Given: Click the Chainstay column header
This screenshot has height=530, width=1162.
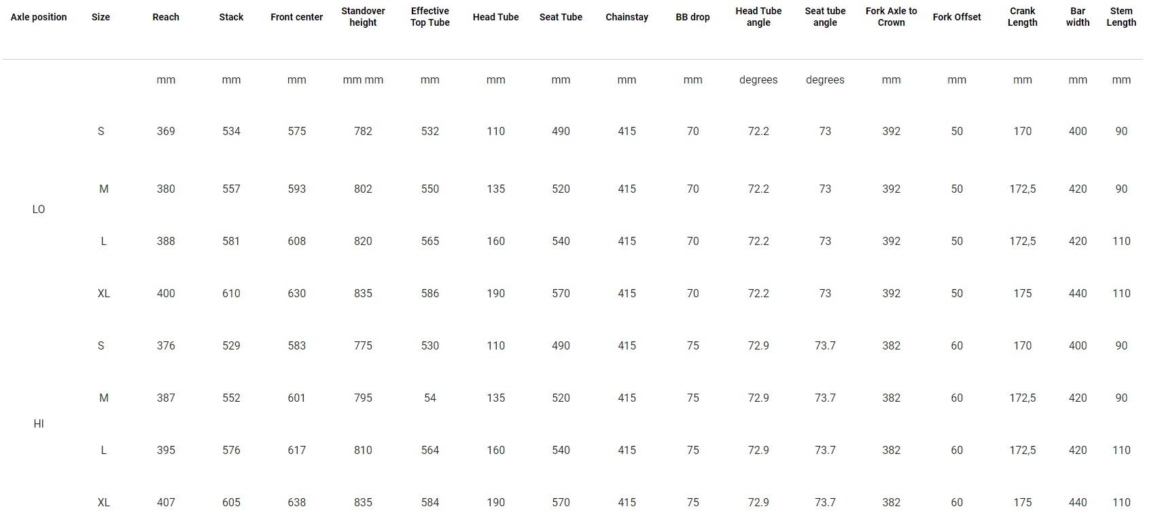Looking at the screenshot, I should pos(627,17).
